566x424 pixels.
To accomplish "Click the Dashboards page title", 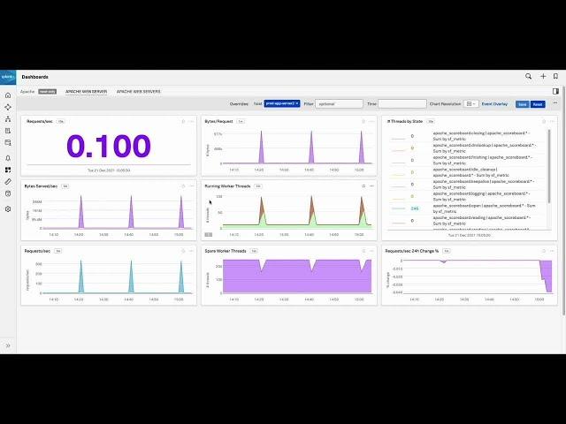I will [35, 77].
